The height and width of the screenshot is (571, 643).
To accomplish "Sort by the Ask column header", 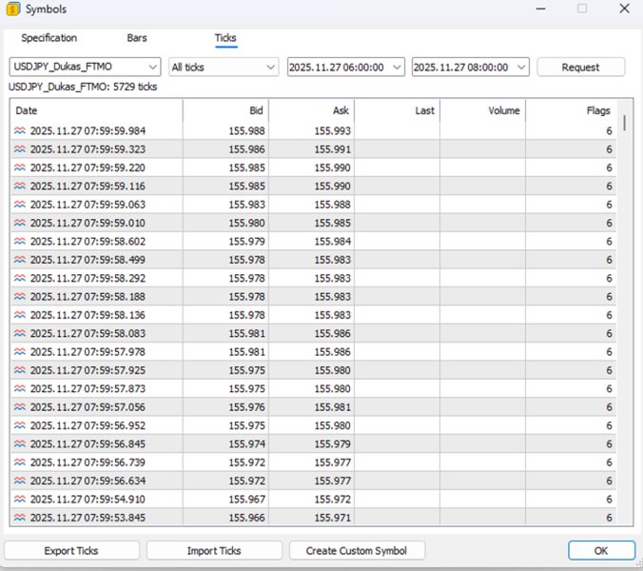I will point(312,110).
